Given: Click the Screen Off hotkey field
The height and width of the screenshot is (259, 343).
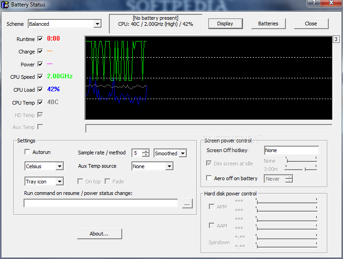Looking at the screenshot, I should click(291, 150).
